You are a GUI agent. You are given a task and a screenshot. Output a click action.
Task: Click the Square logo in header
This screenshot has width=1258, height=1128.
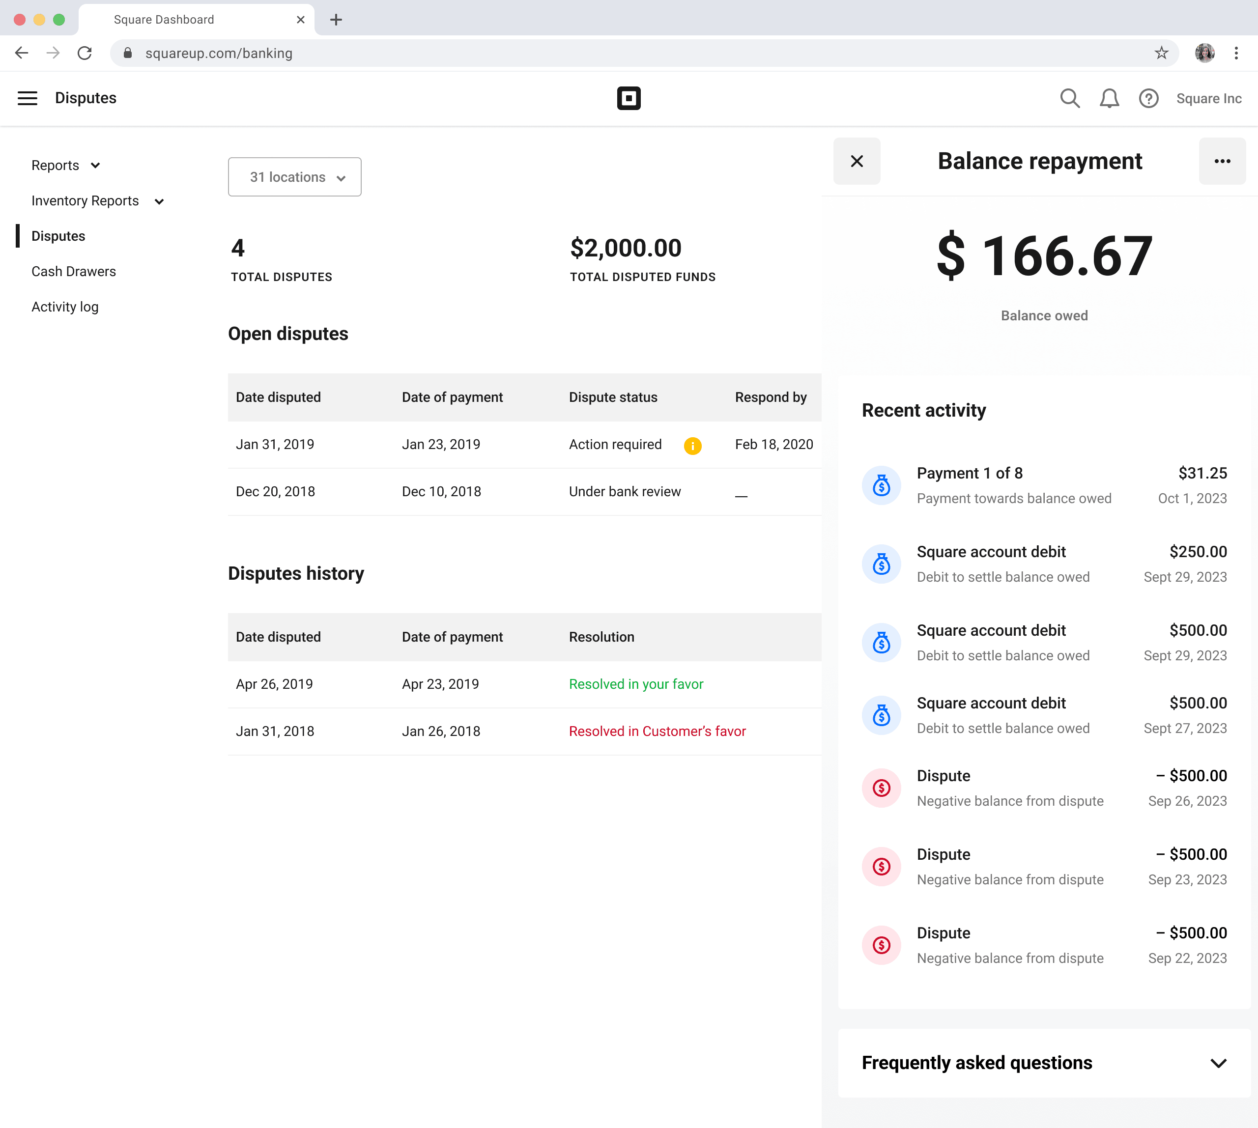tap(628, 98)
